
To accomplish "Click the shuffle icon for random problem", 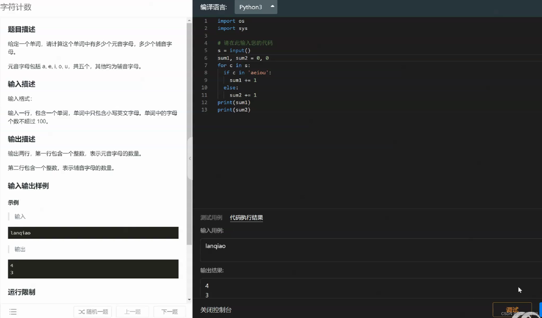I will (x=81, y=312).
